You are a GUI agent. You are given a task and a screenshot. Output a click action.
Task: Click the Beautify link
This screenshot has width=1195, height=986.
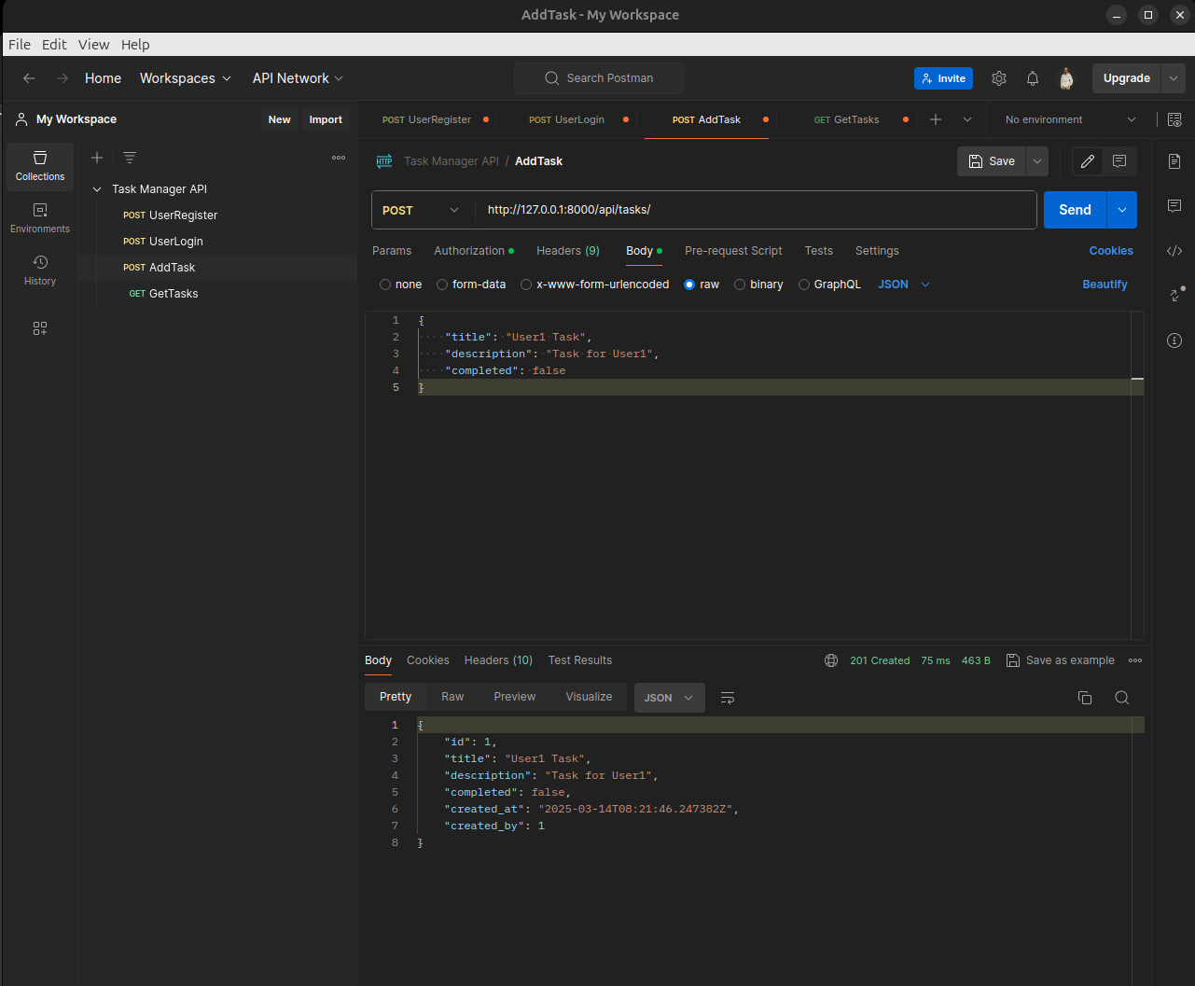point(1105,285)
